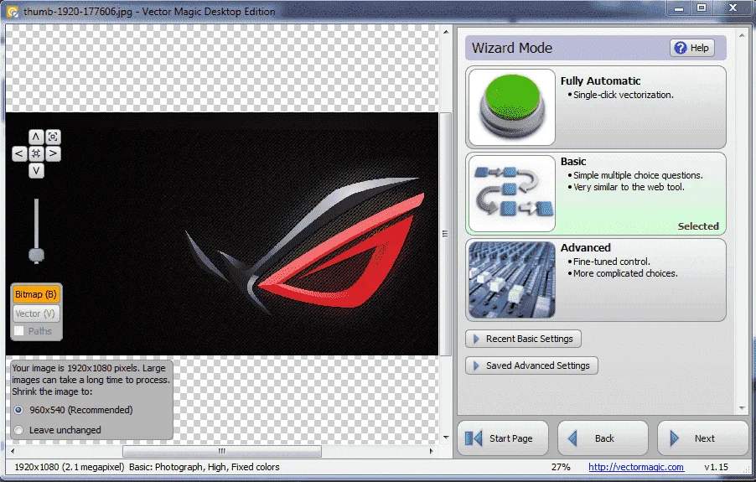Click the wizard panel scroll up arrow
This screenshot has height=482, width=756.
742,35
